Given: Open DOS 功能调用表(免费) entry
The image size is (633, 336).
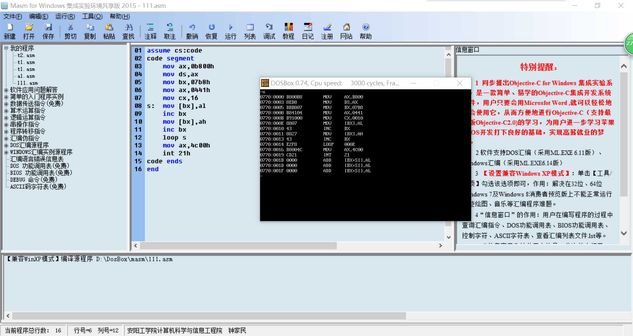Looking at the screenshot, I should 40,166.
